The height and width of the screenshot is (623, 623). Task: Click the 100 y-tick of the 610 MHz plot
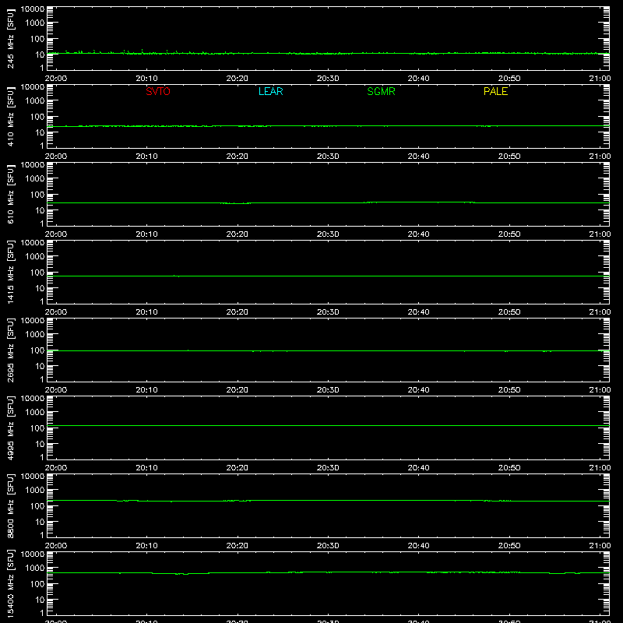coord(37,194)
